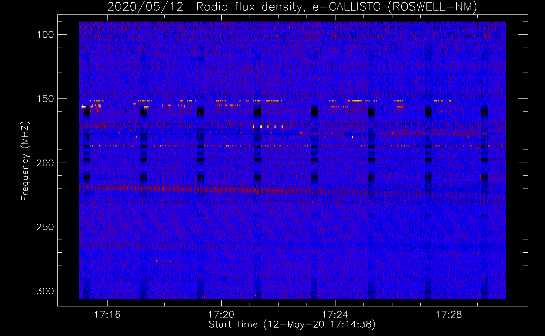Click the 'Frequency (MHZ)' axis label

25,161
